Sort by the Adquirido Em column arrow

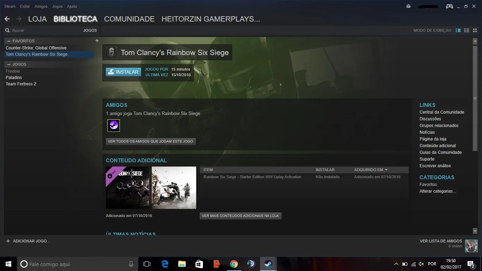pyautogui.click(x=386, y=170)
